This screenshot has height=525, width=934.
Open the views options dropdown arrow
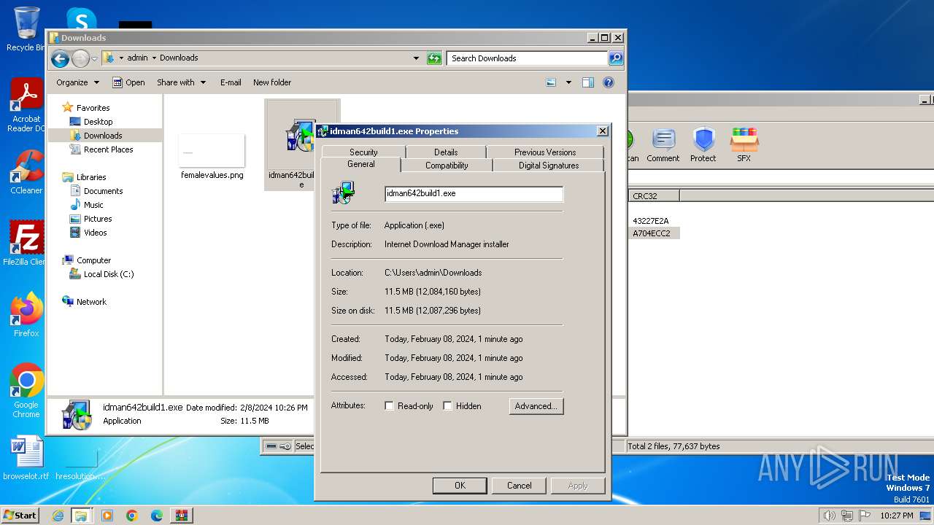point(568,82)
